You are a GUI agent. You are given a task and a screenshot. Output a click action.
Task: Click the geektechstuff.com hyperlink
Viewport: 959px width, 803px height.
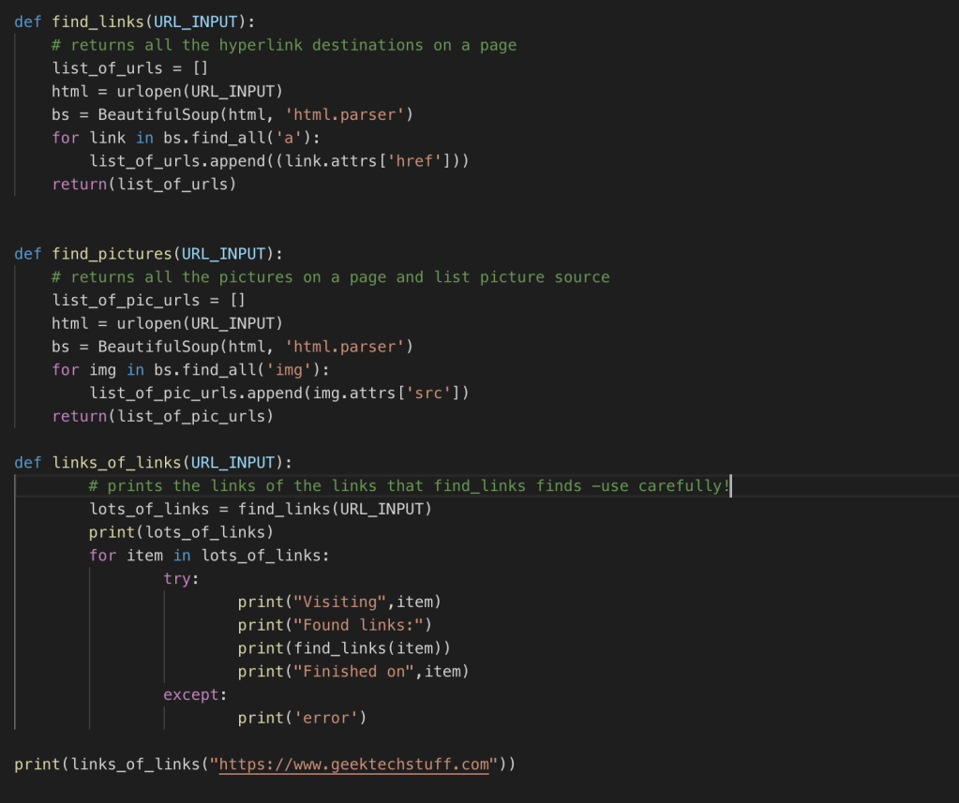[x=354, y=764]
